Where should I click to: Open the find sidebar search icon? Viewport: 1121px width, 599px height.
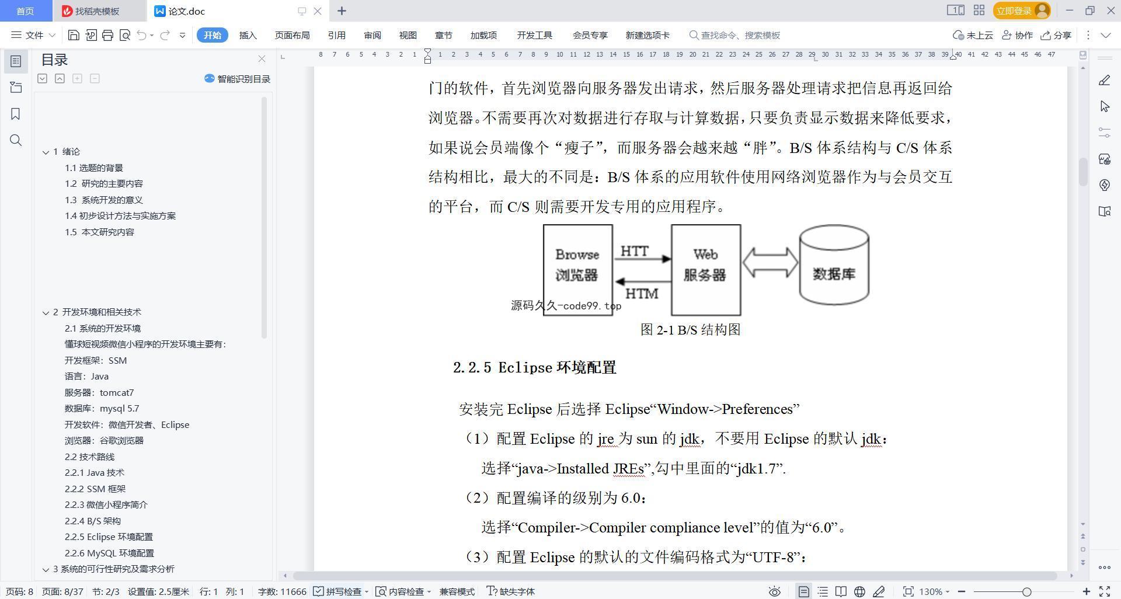[16, 140]
